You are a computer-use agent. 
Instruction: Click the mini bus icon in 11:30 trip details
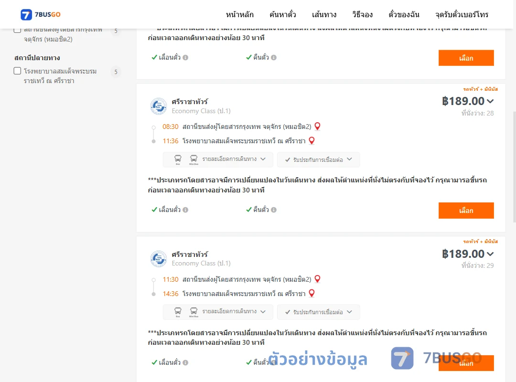click(194, 312)
